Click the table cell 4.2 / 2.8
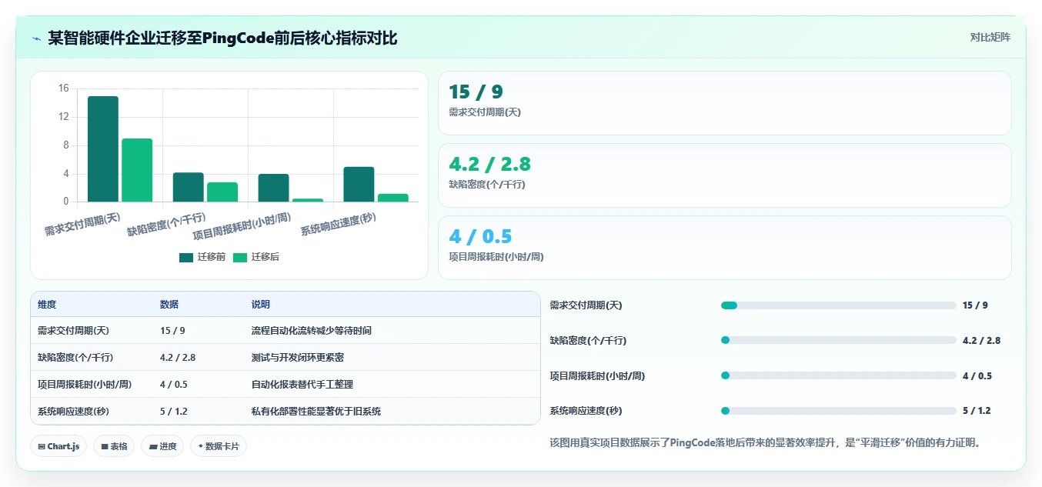Viewport: 1042px width, 487px height. (x=178, y=358)
